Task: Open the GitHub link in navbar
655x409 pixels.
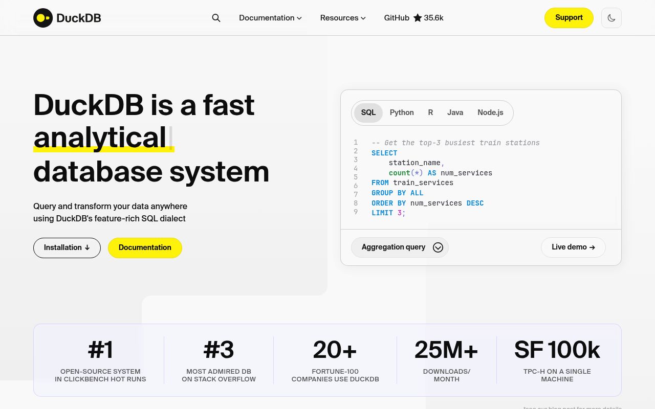Action: pyautogui.click(x=397, y=18)
